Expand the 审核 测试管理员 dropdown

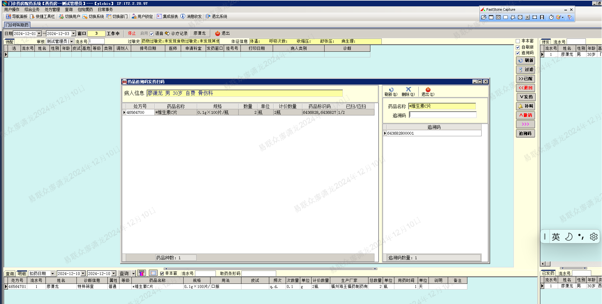point(71,41)
